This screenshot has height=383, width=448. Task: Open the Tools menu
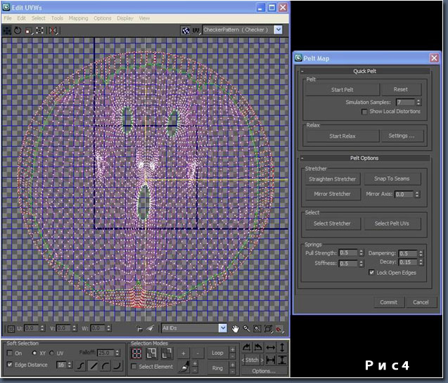[x=57, y=18]
